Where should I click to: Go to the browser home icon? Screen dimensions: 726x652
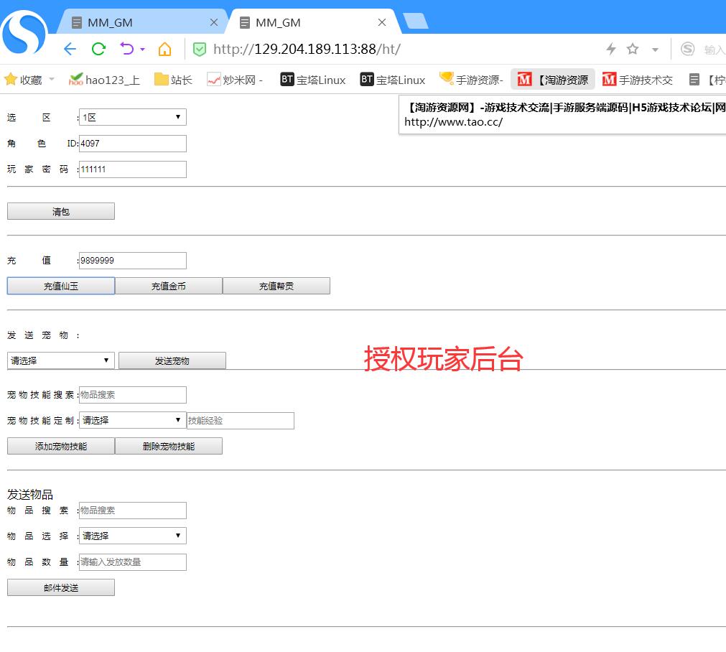click(x=164, y=49)
